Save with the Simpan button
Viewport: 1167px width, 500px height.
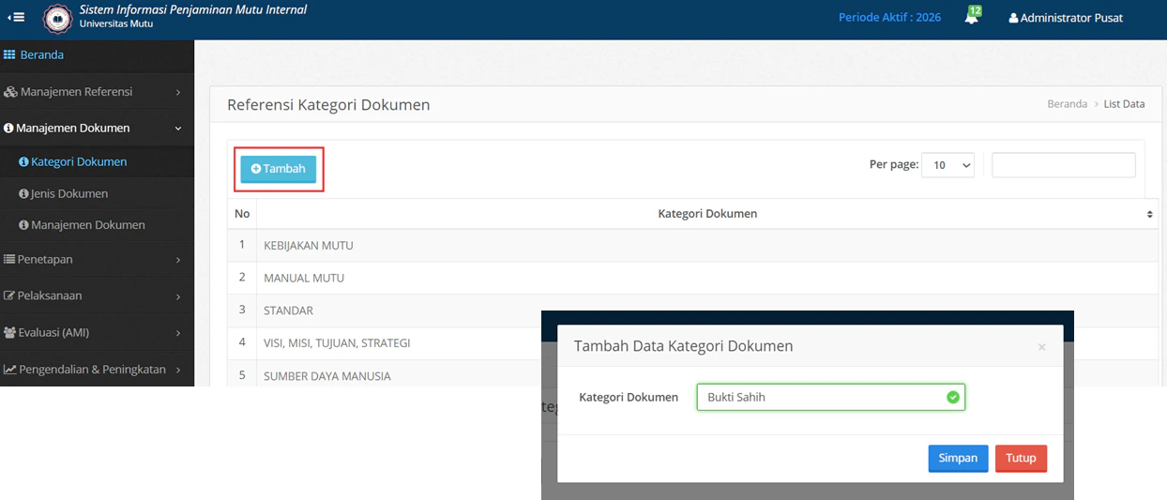point(958,458)
